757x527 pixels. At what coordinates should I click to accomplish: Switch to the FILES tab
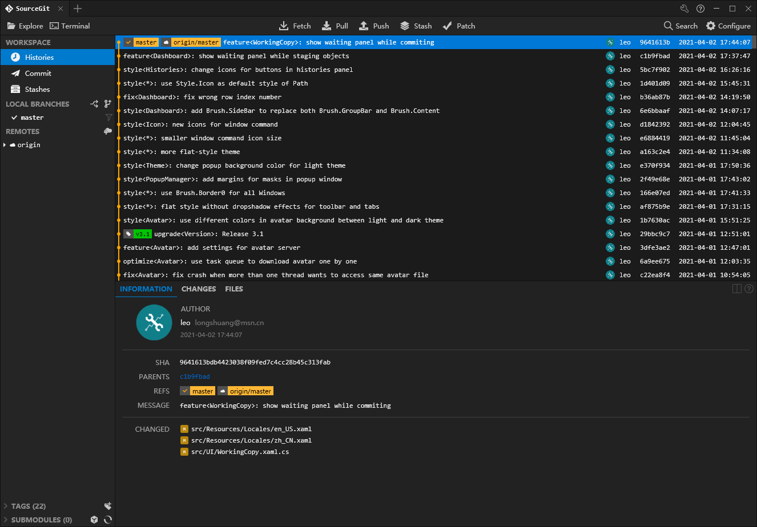pos(234,289)
